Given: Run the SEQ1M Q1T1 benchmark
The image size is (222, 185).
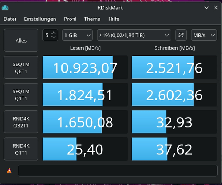Looking at the screenshot, I should pos(21,95).
